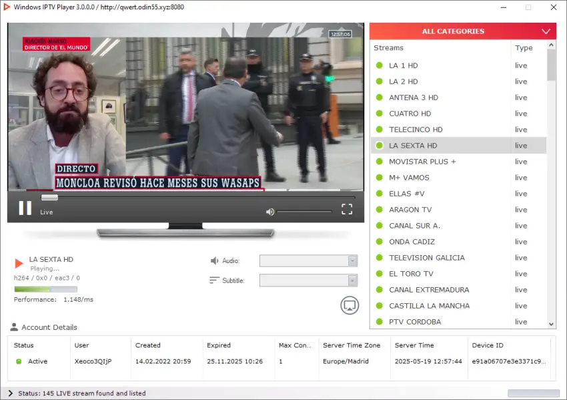Click the Active status green indicator

(19, 361)
